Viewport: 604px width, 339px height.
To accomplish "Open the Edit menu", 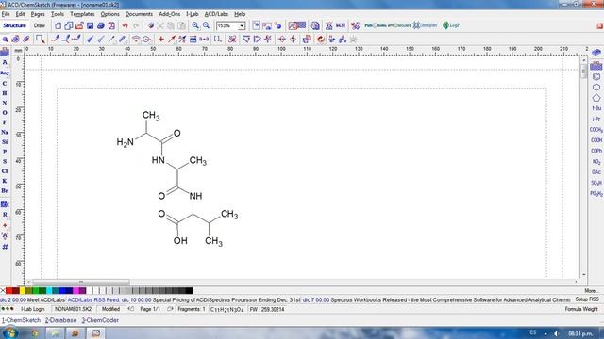I will tap(20, 14).
